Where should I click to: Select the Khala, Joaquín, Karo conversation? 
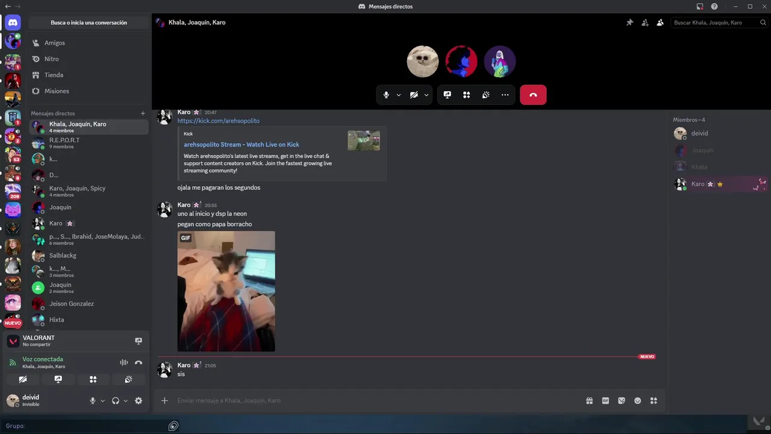[x=89, y=127]
